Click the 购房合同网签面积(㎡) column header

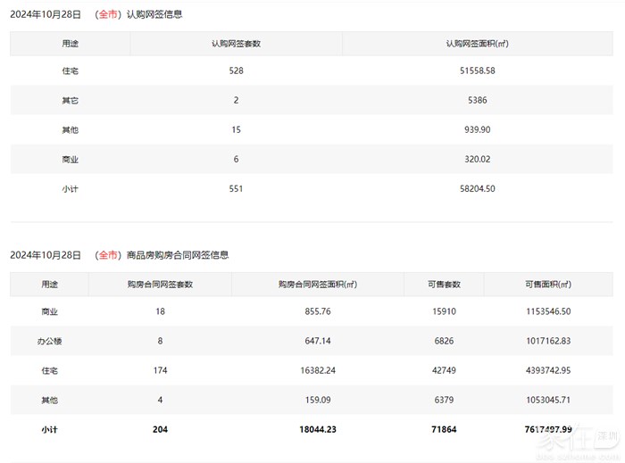tap(317, 285)
